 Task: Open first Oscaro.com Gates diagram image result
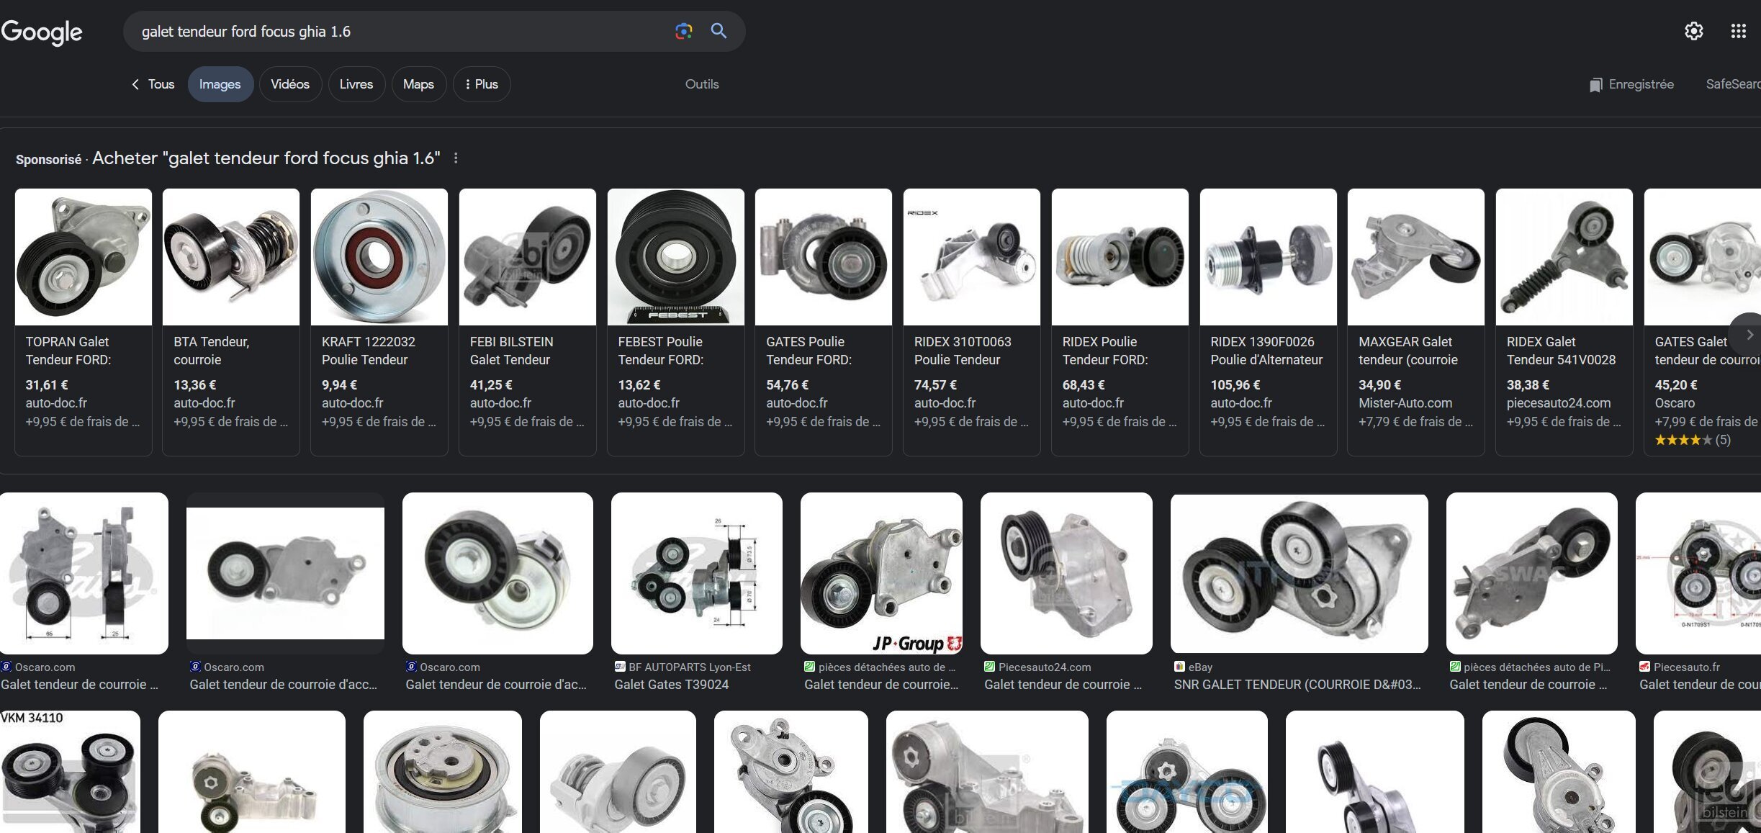pyautogui.click(x=84, y=573)
